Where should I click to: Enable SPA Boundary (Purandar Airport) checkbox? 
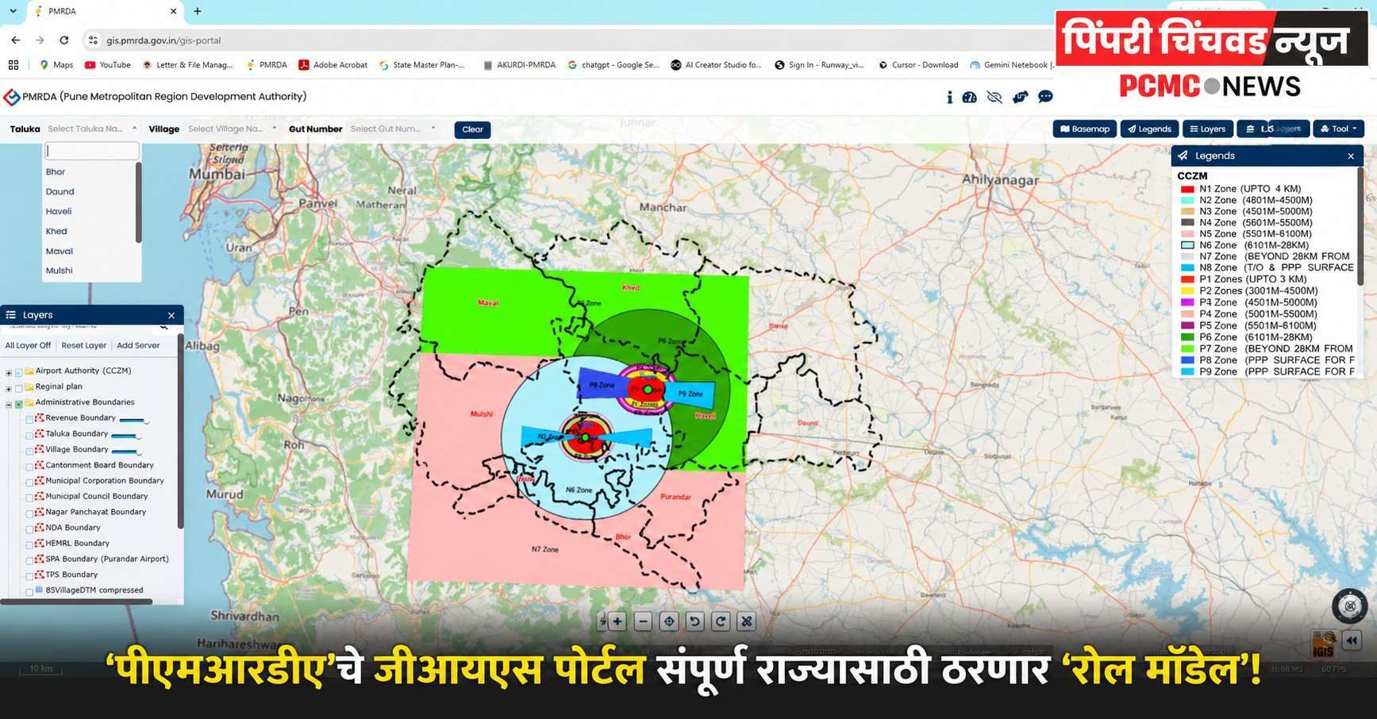[x=29, y=560]
